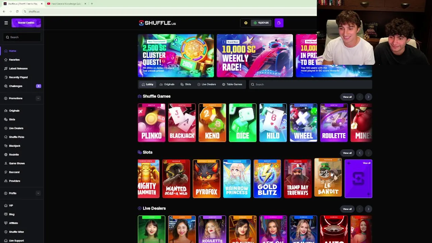Viewport: 432px width, 243px height.
Task: Open the Gold Blitz slot
Action: pos(267,179)
